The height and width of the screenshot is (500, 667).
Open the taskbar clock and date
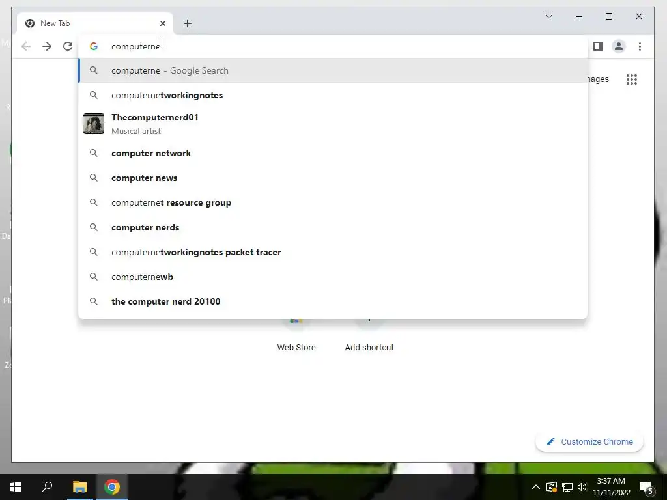(611, 487)
